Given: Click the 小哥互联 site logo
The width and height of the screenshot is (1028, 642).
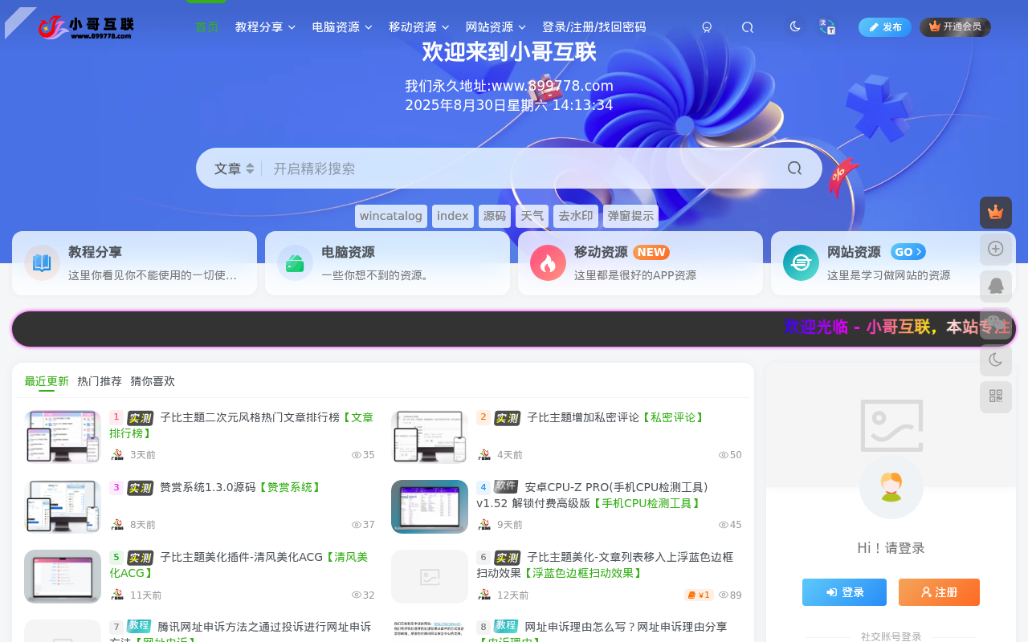Looking at the screenshot, I should click(86, 27).
